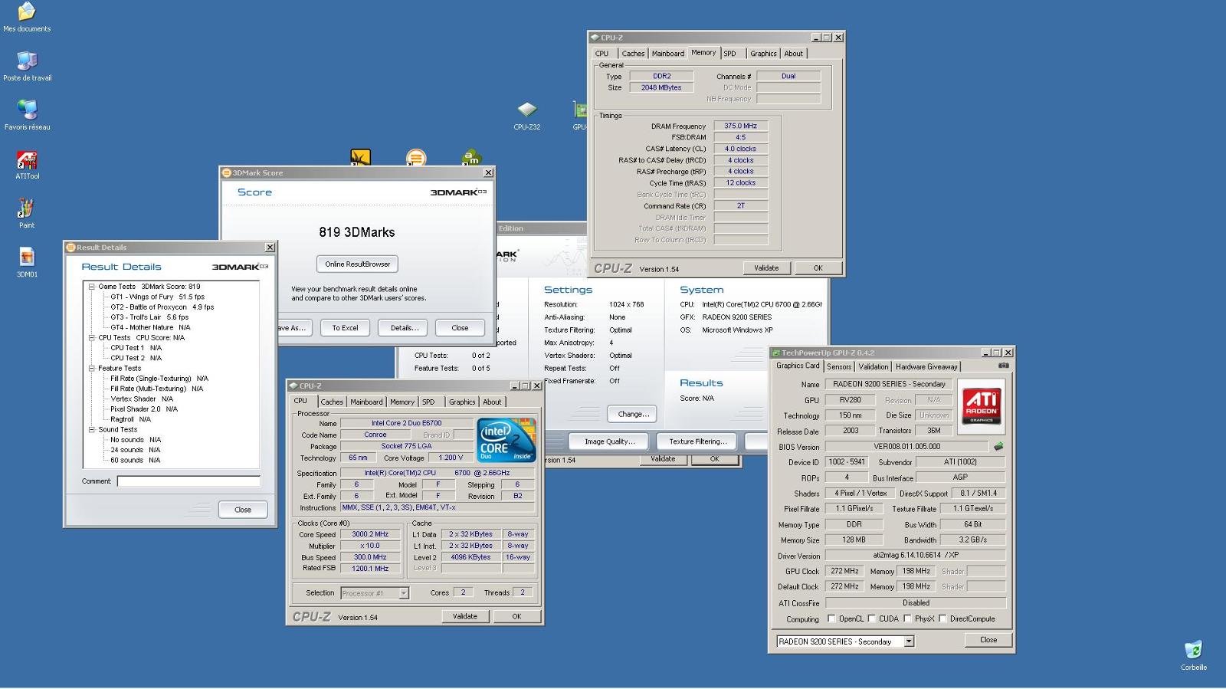
Task: Open the Processor #1 selection dropdown in CPU-Z
Action: click(x=404, y=593)
